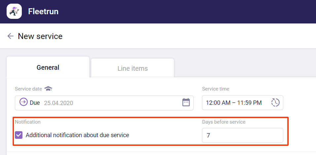Click the Service date field
Viewport: 316px width, 155px height.
[104, 103]
